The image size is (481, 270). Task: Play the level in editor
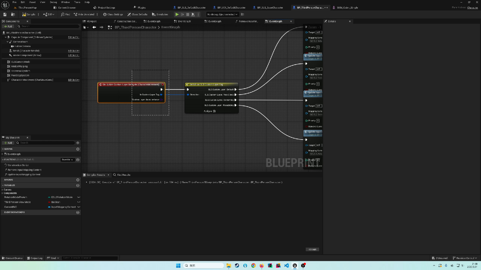pos(177,14)
